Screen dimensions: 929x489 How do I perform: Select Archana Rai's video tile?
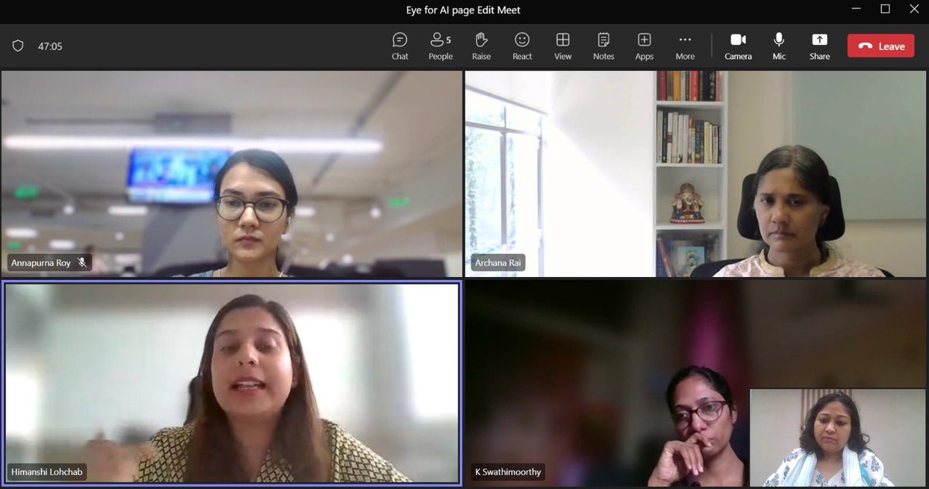(696, 174)
